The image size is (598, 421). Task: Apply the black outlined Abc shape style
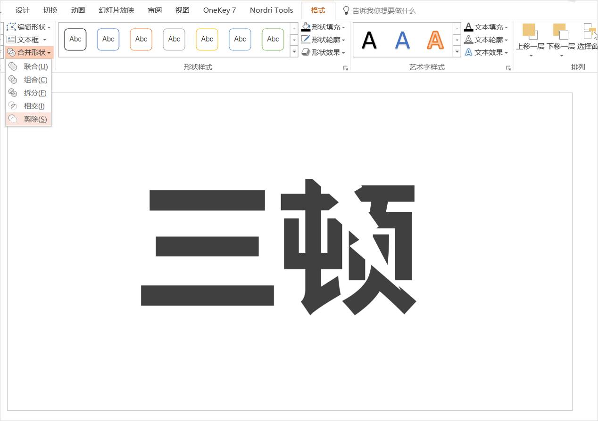(75, 40)
